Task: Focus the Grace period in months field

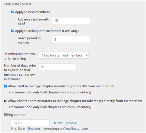Action: click(71, 39)
